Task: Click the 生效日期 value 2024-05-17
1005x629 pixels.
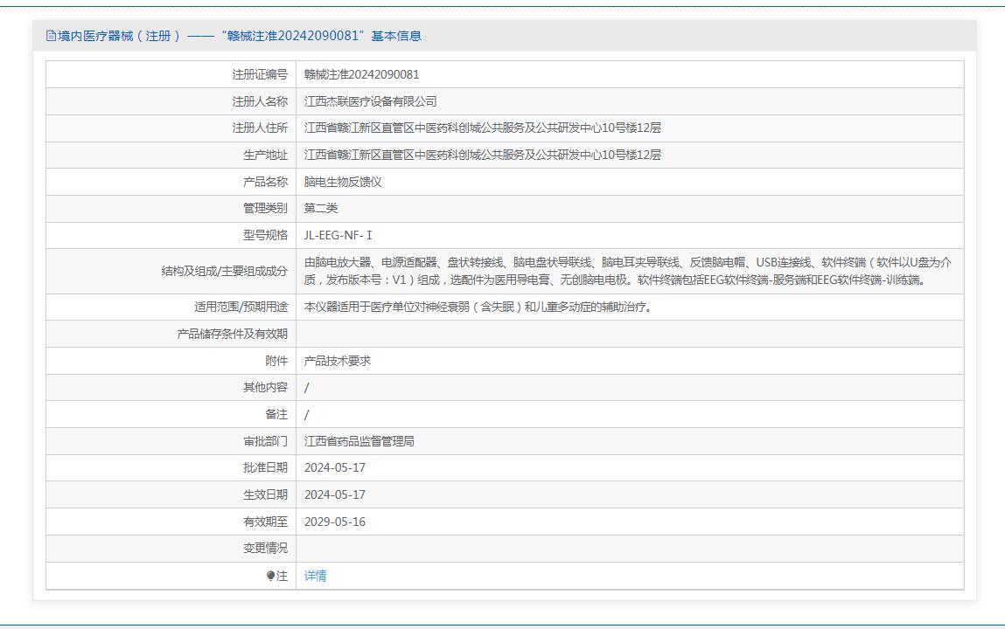Action: 334,494
